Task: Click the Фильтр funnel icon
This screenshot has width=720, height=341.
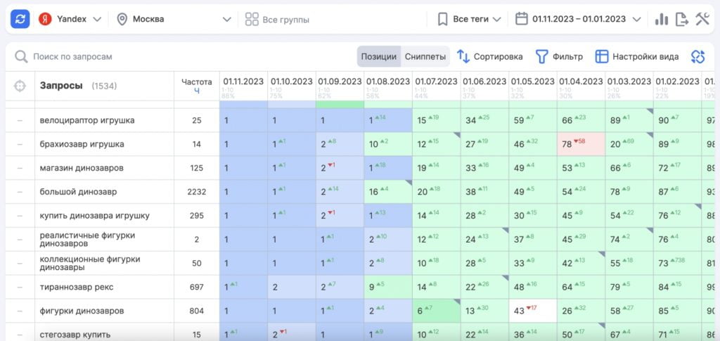Action: (541, 57)
